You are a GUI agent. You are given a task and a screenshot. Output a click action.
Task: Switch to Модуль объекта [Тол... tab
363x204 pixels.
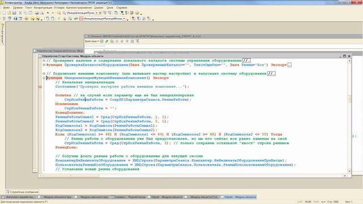(x=202, y=197)
